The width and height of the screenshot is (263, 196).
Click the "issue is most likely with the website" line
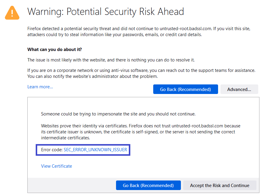(111, 60)
